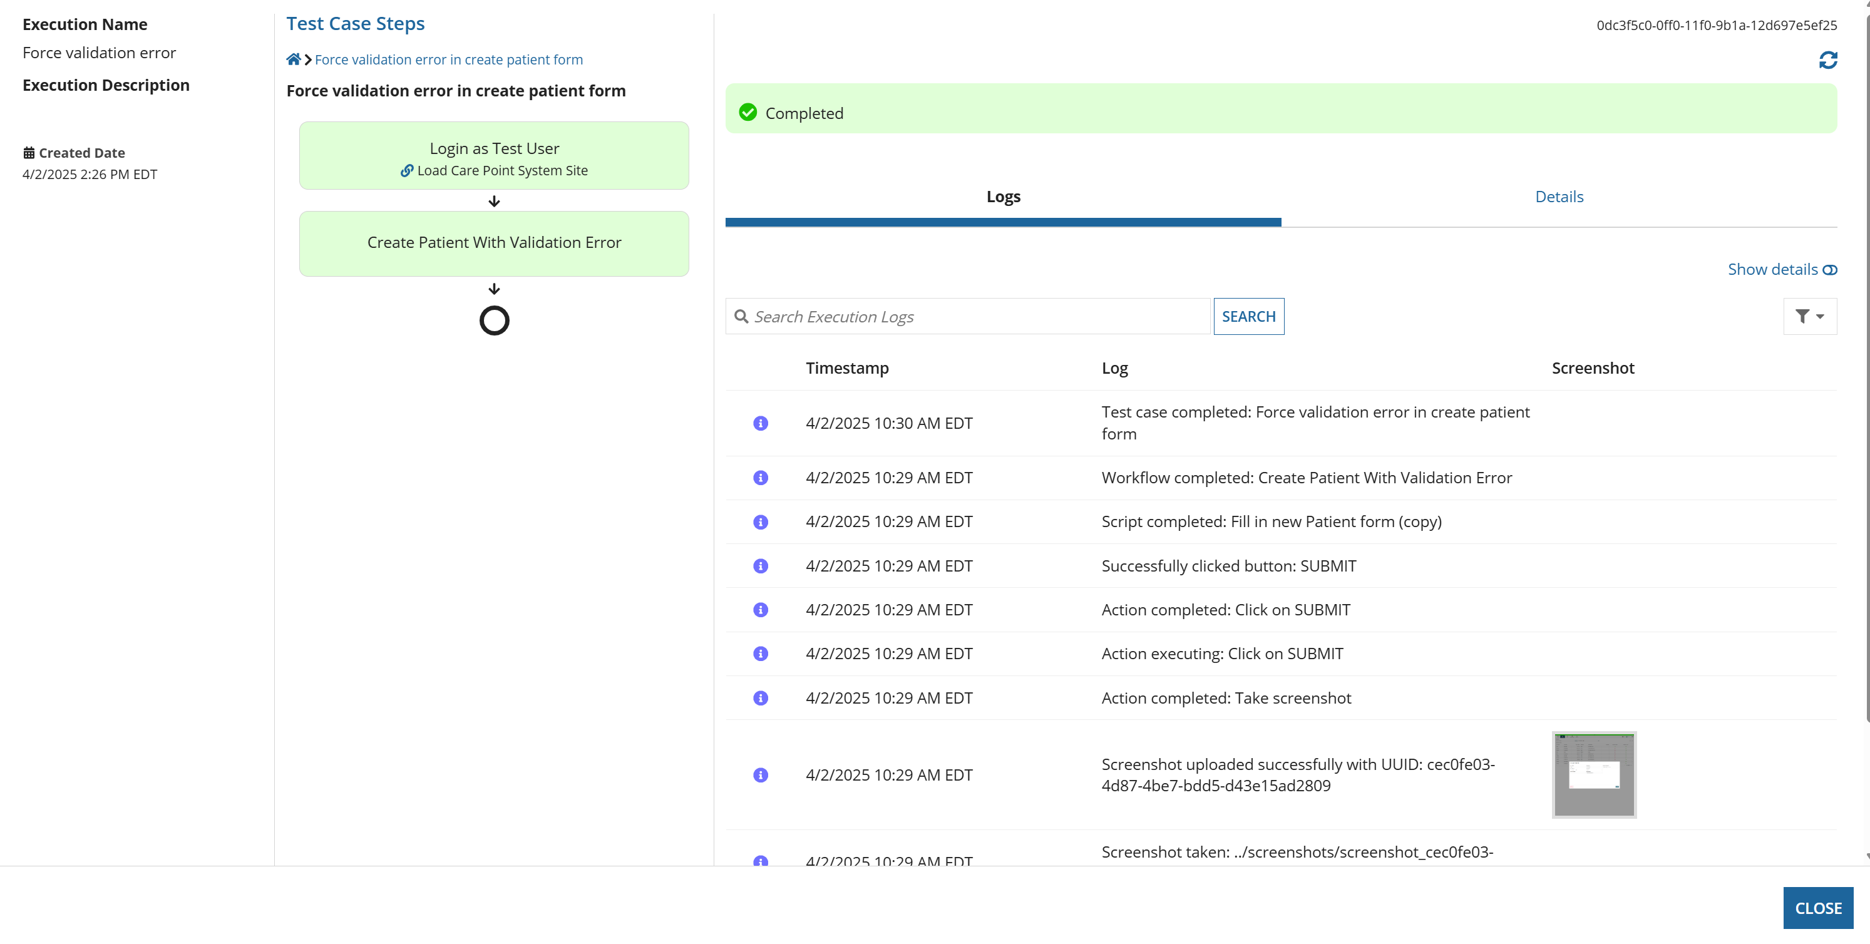This screenshot has width=1870, height=944.
Task: Click the end-of-flow circle node
Action: point(495,321)
